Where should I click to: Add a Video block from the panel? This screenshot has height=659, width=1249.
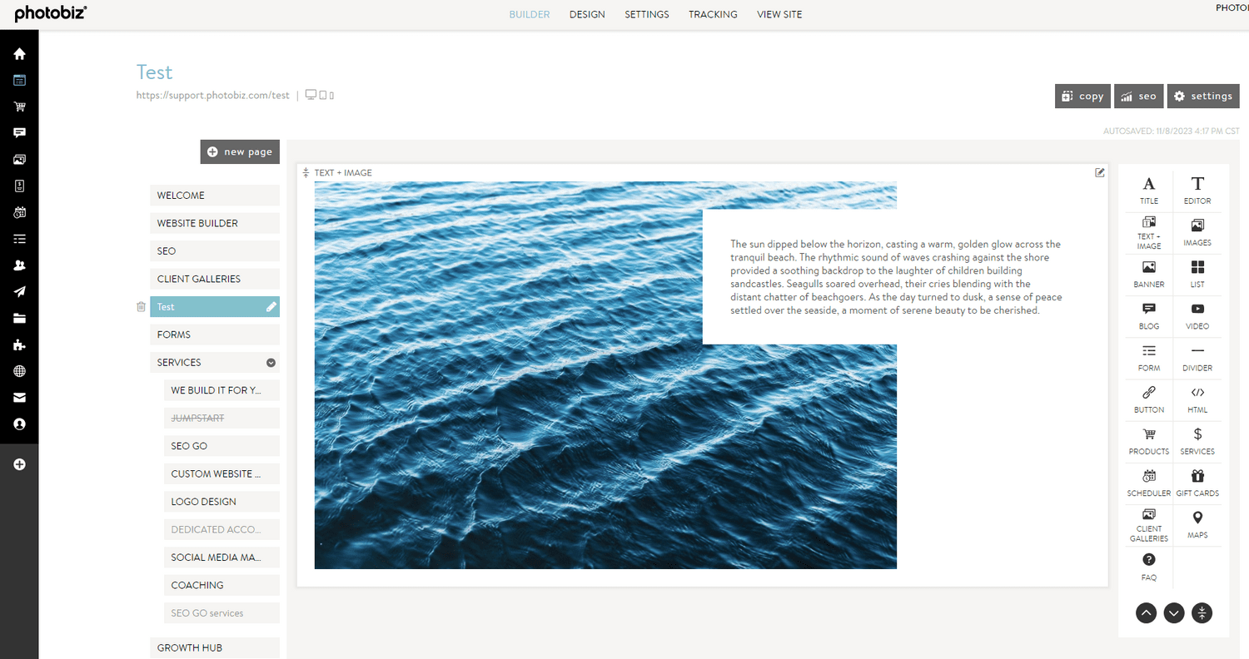click(x=1197, y=315)
